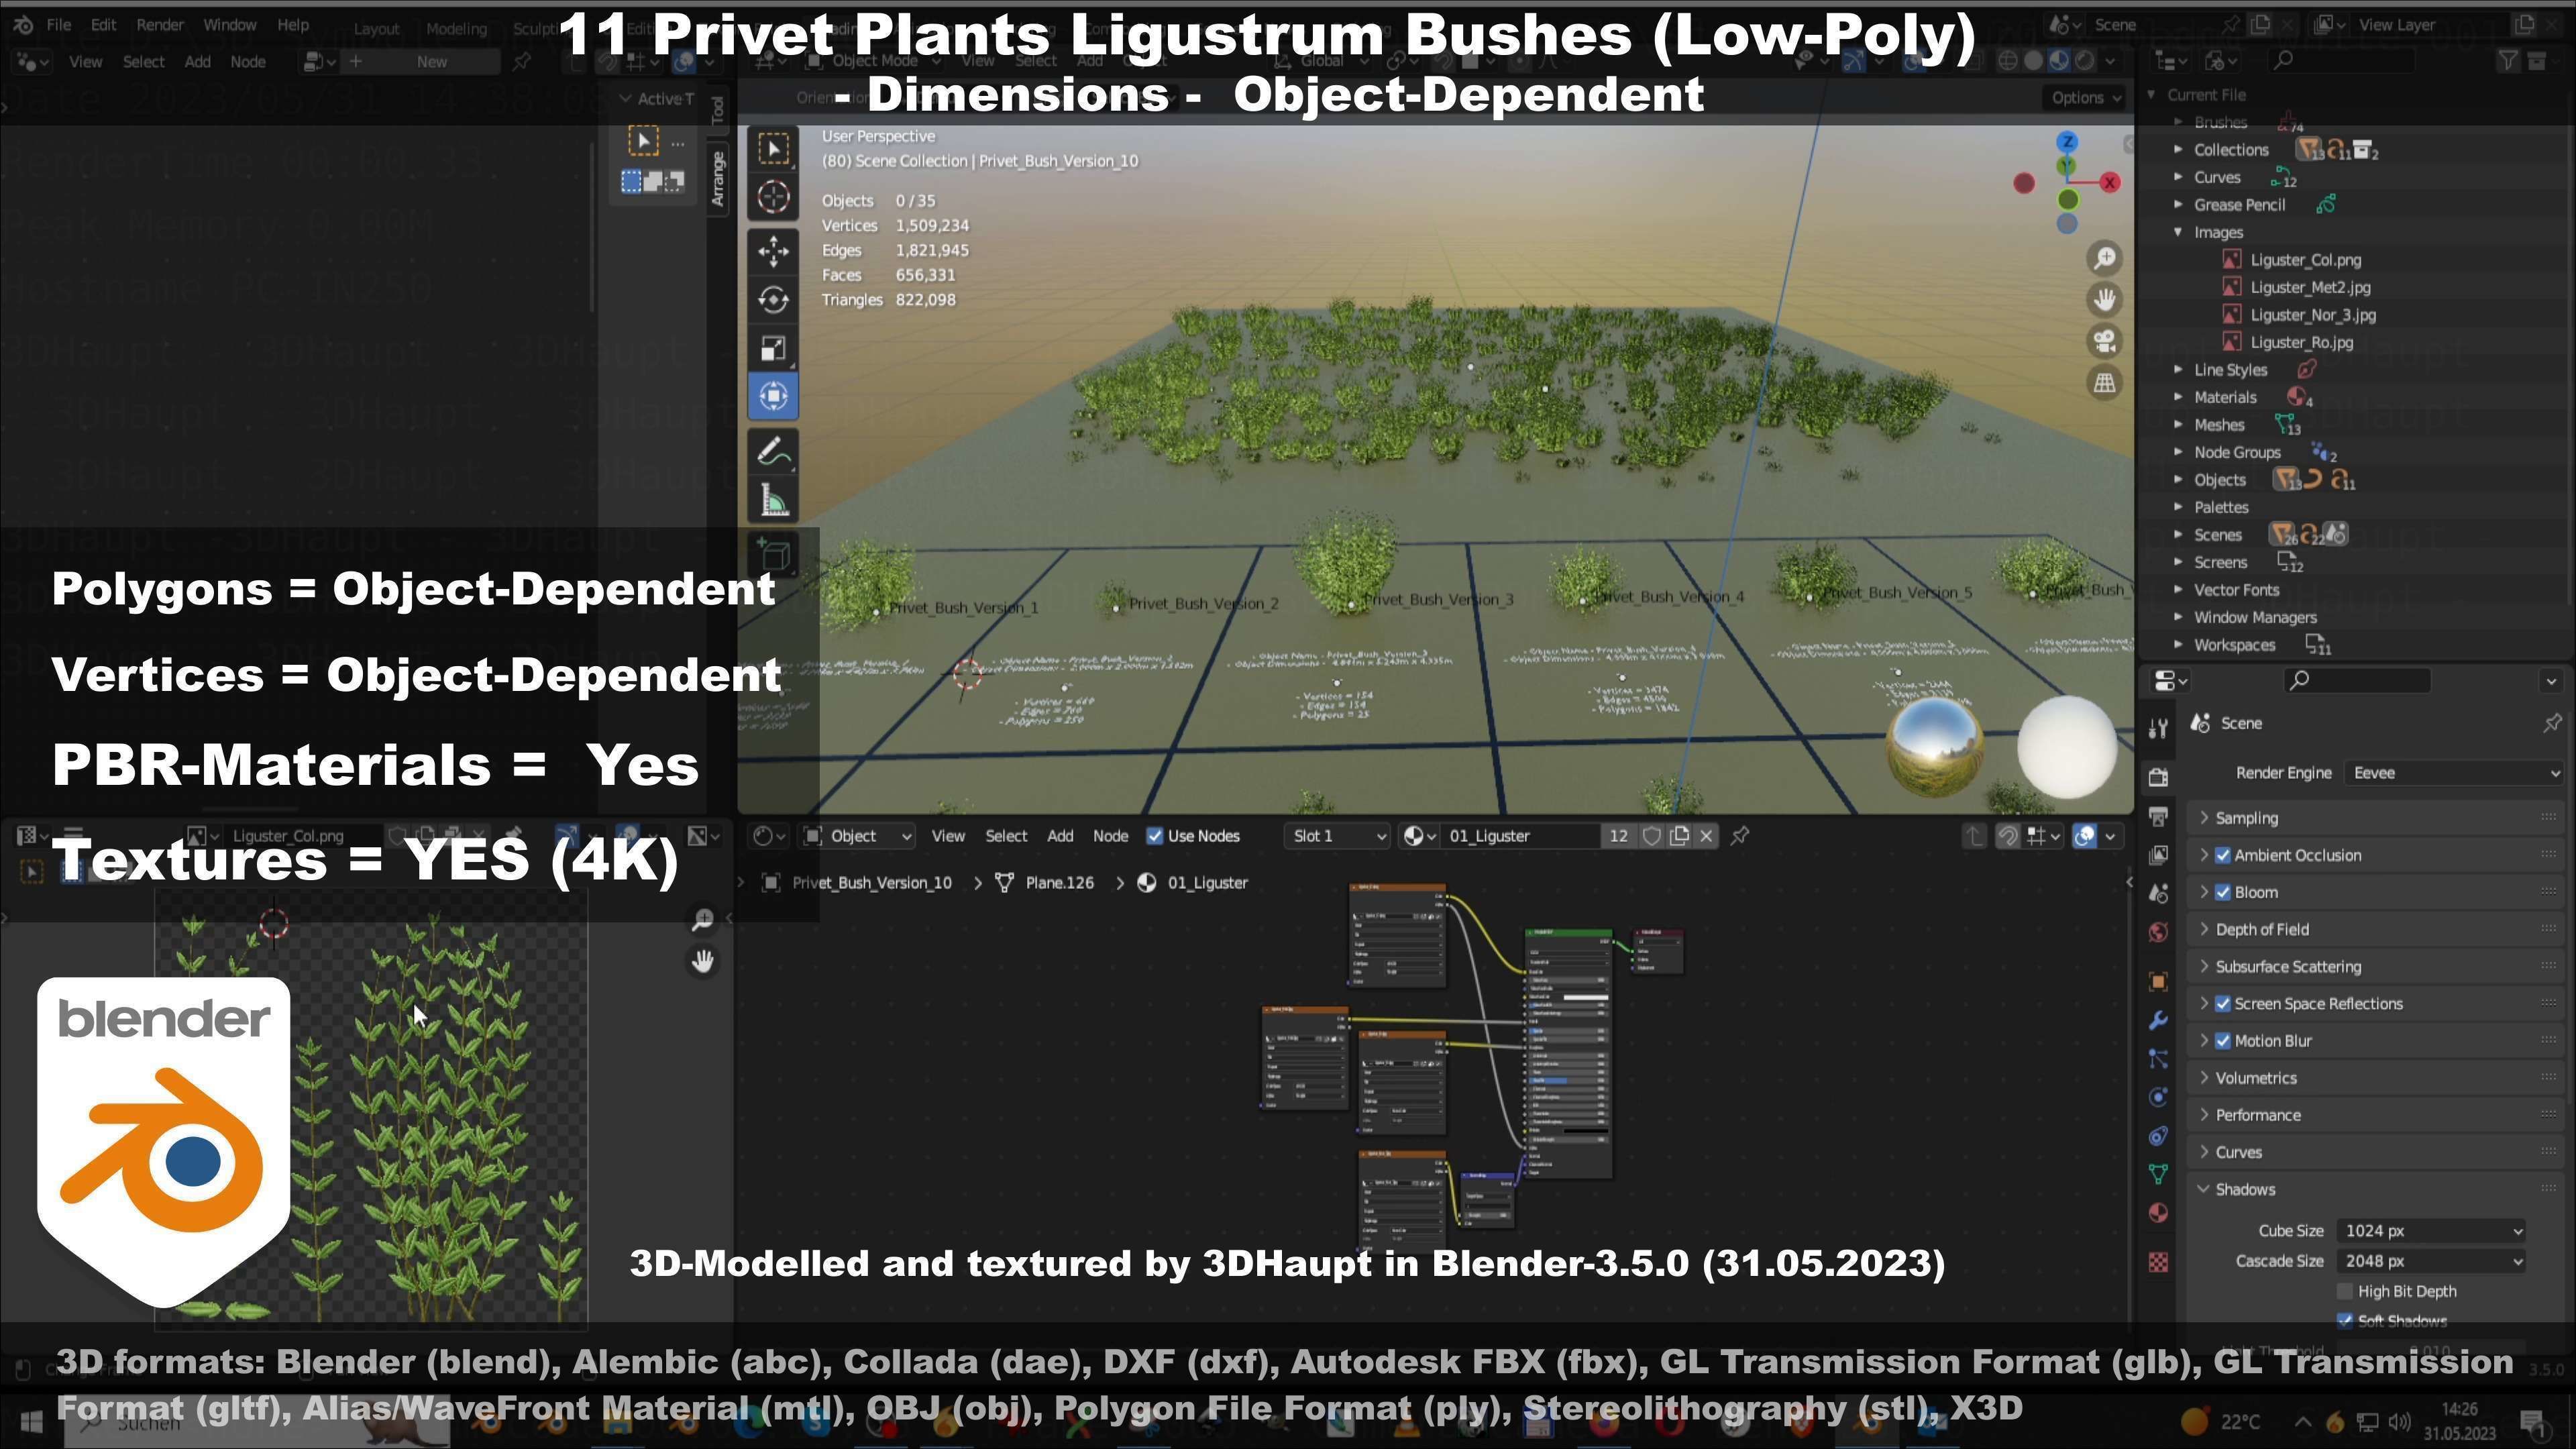Toggle camera view with the camera icon
The image size is (2576, 1449).
click(2105, 341)
